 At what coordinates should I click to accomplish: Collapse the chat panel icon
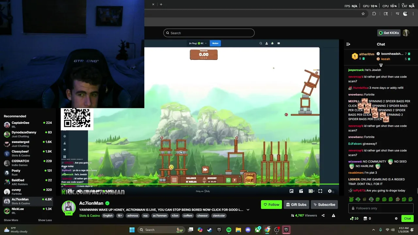pyautogui.click(x=348, y=44)
